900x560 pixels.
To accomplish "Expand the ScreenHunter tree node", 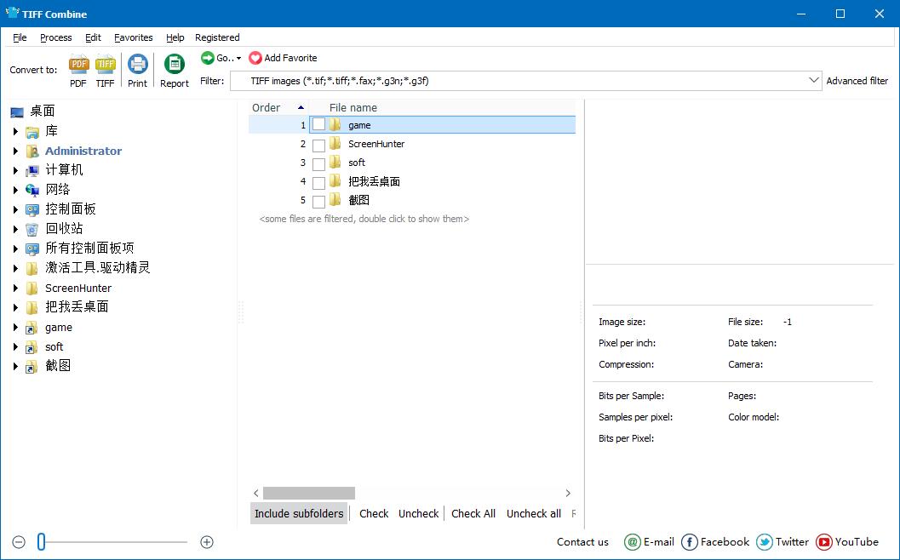I will tap(15, 288).
